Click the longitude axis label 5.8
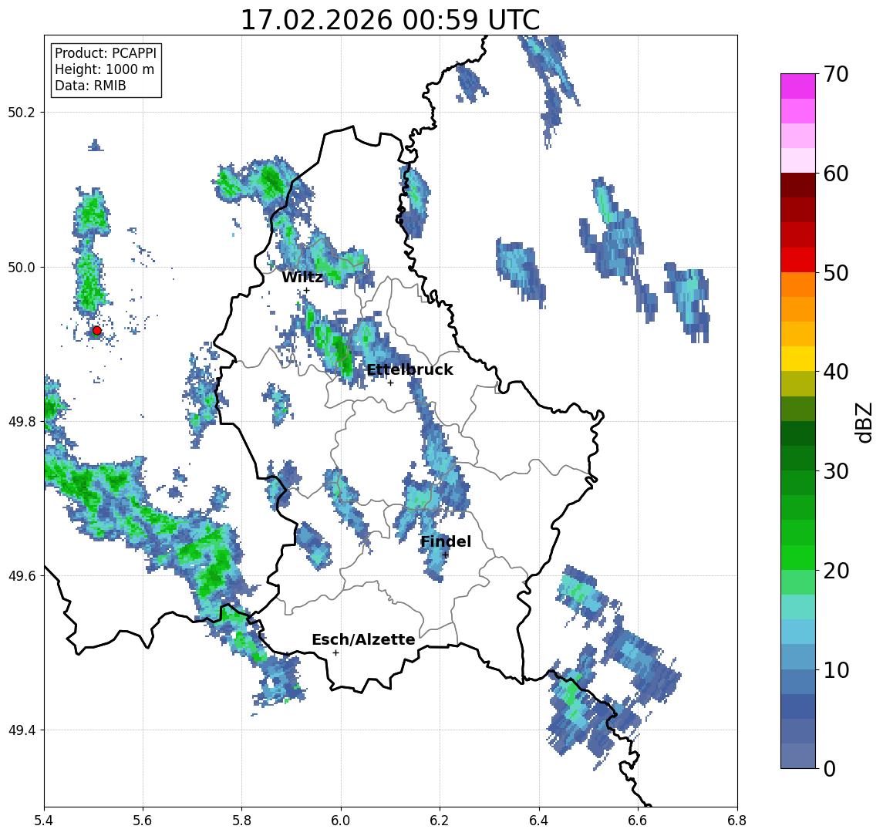The height and width of the screenshot is (836, 883). (x=241, y=821)
